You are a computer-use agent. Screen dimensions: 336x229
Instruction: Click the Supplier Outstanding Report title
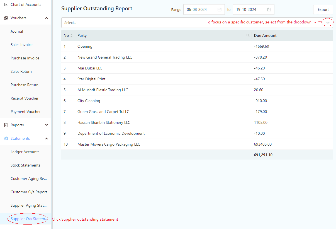97,8
